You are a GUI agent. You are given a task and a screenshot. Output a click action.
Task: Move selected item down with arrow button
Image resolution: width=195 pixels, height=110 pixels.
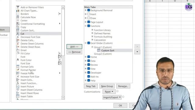(x=137, y=52)
